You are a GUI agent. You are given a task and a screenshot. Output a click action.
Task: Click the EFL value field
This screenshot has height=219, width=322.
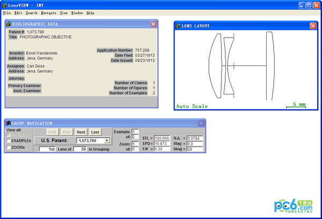(x=162, y=138)
